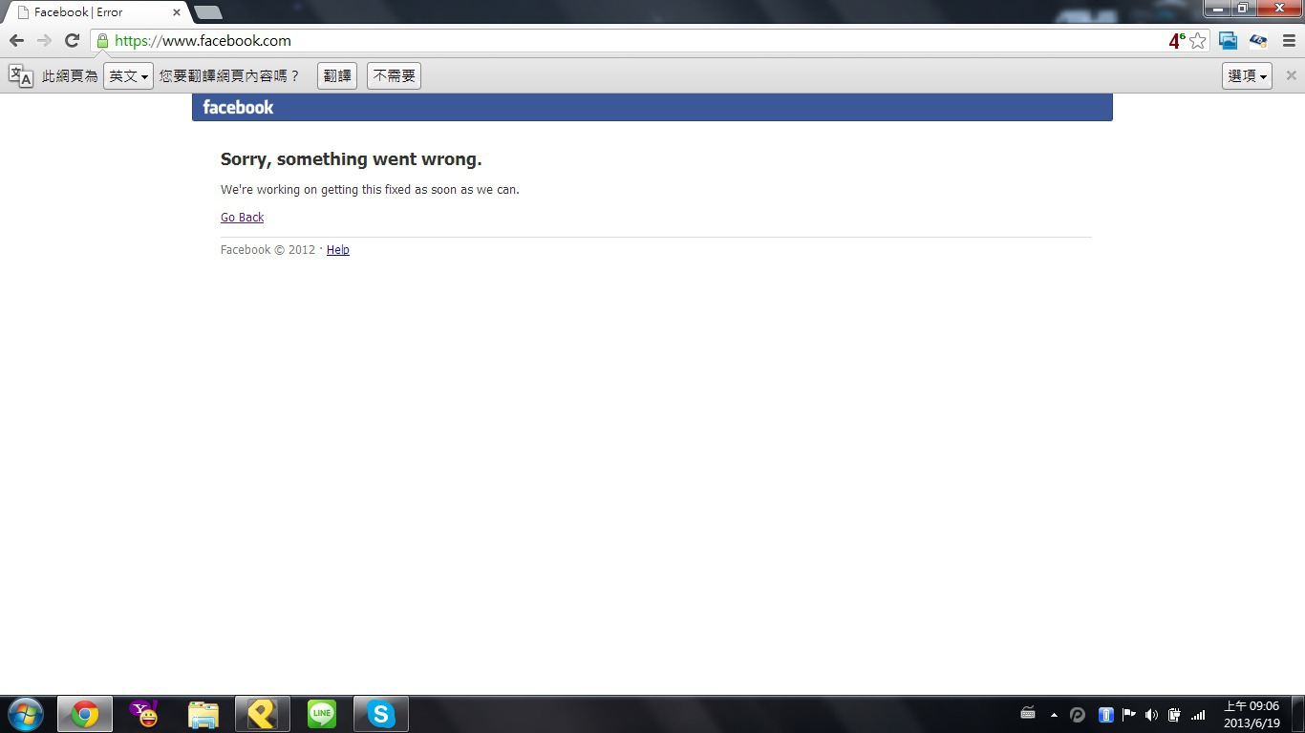Open the Action Center flag icon
1305x733 pixels.
tap(1128, 715)
